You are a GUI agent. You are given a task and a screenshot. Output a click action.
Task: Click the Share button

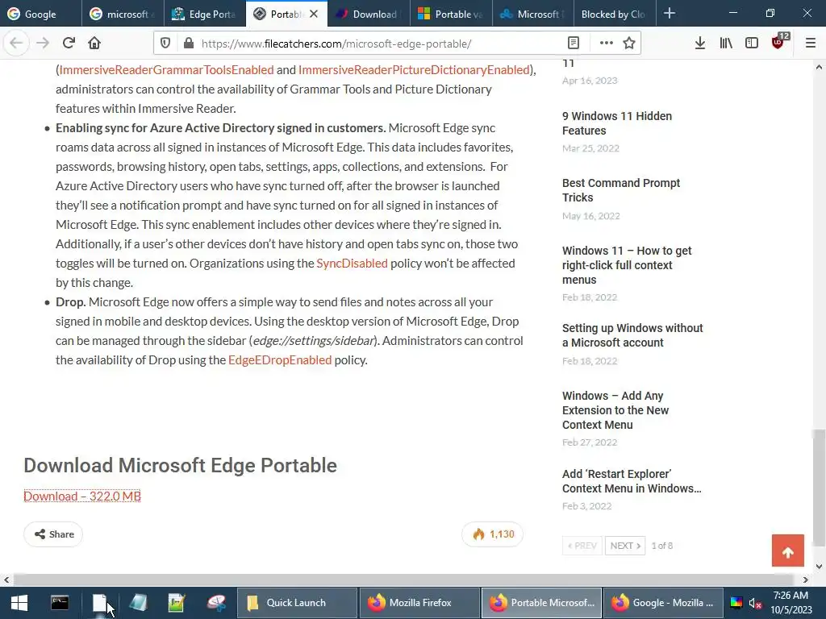[x=53, y=534]
